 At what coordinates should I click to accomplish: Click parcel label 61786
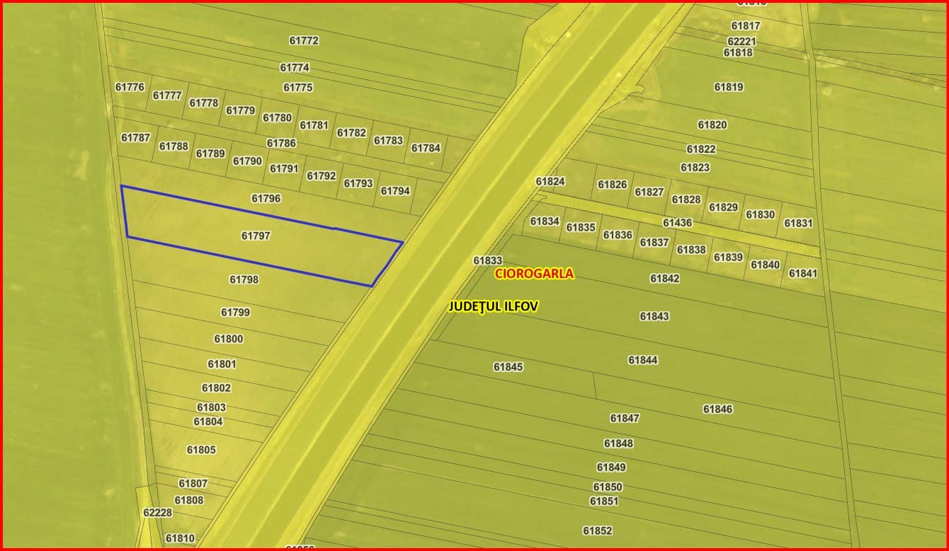(x=281, y=143)
